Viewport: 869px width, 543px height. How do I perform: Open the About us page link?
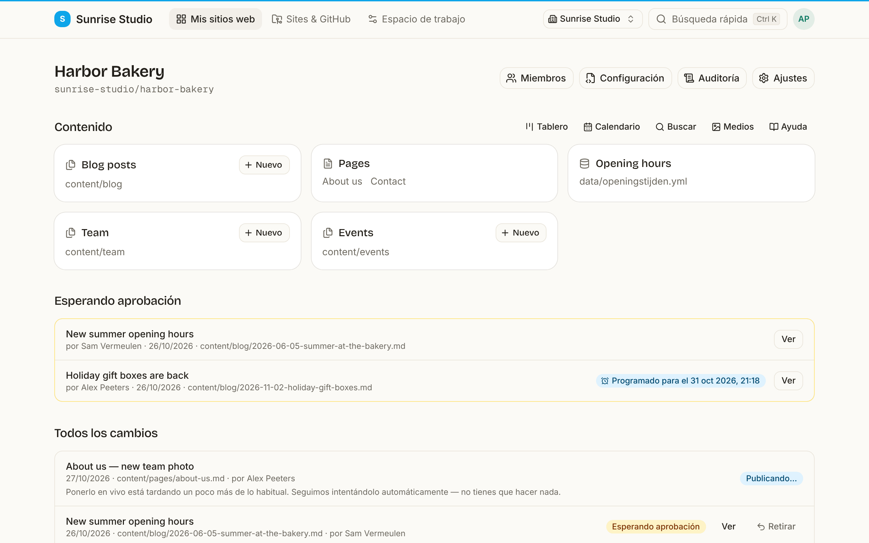click(x=342, y=181)
